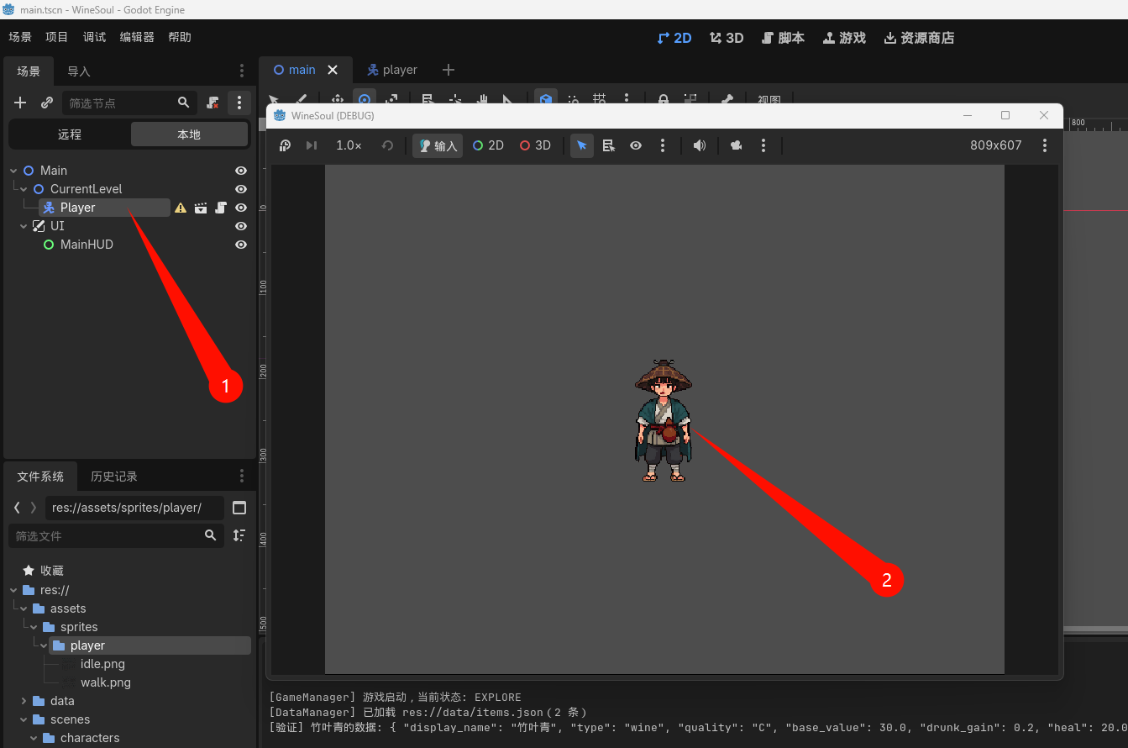
Task: Collapse the CurrentLevel tree node
Action: [x=24, y=189]
